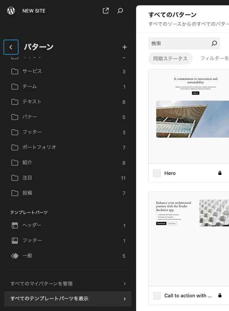Open the view site external link icon
This screenshot has height=311, width=229.
coord(106,11)
